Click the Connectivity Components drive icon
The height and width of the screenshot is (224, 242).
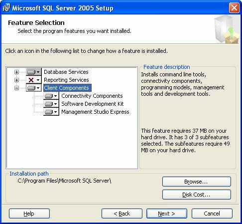click(49, 96)
